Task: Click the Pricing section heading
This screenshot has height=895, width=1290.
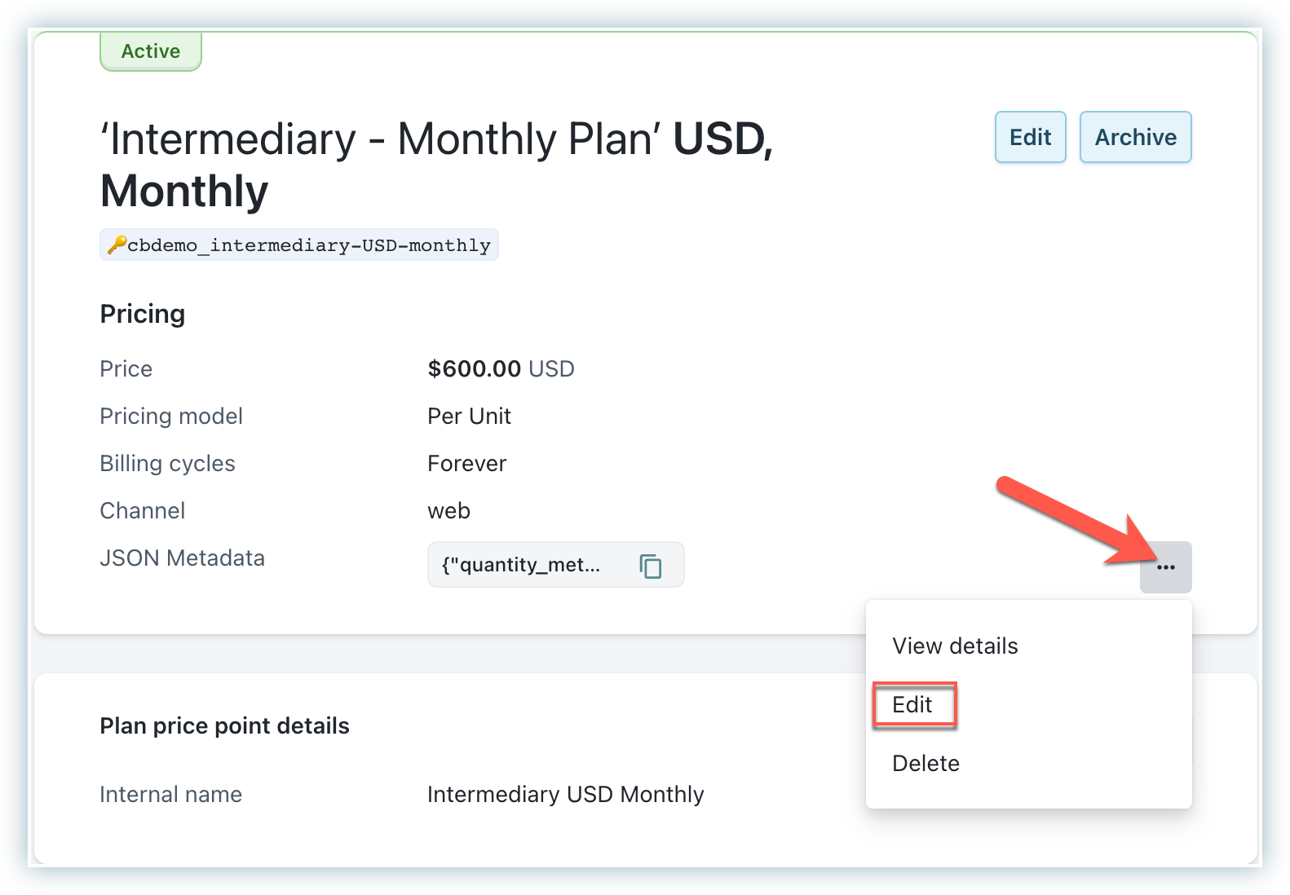Action: (143, 314)
